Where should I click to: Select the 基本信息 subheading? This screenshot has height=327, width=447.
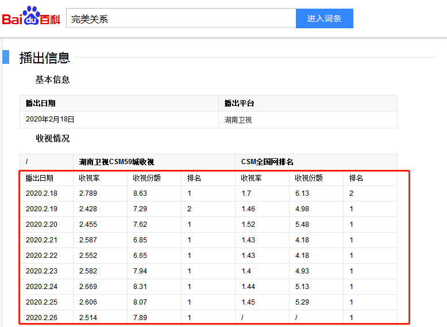[52, 79]
